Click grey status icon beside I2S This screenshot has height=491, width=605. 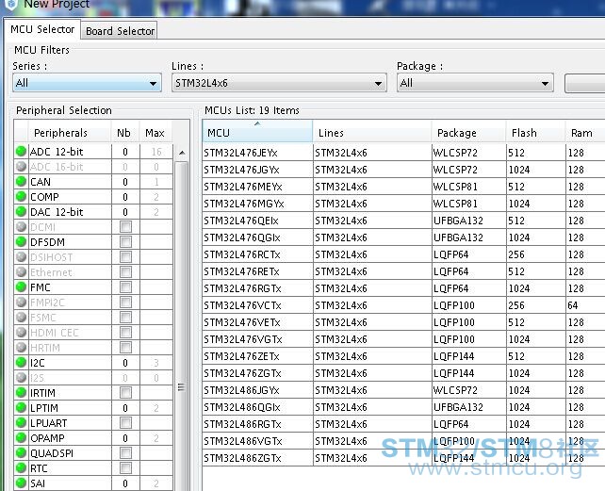[22, 378]
